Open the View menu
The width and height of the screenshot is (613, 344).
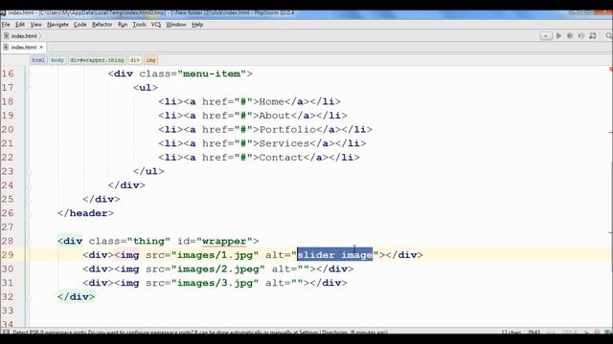36,25
